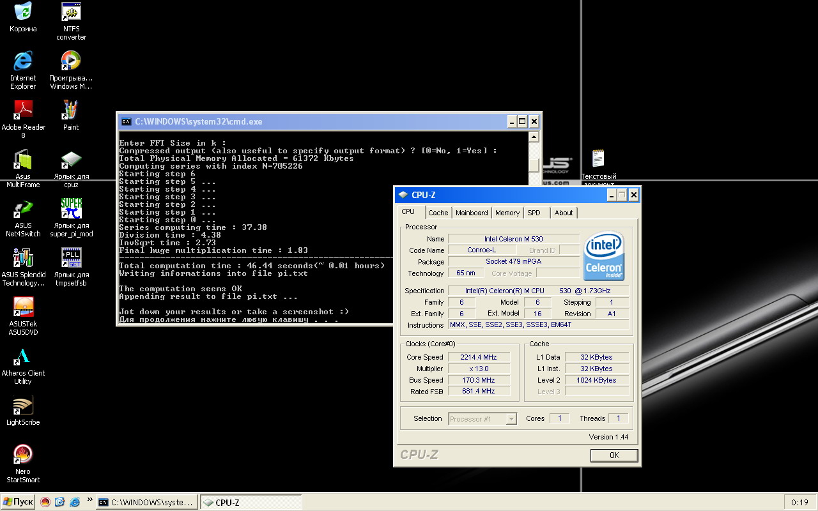This screenshot has height=511, width=818.
Task: Click the Cores count field
Action: pyautogui.click(x=560, y=418)
